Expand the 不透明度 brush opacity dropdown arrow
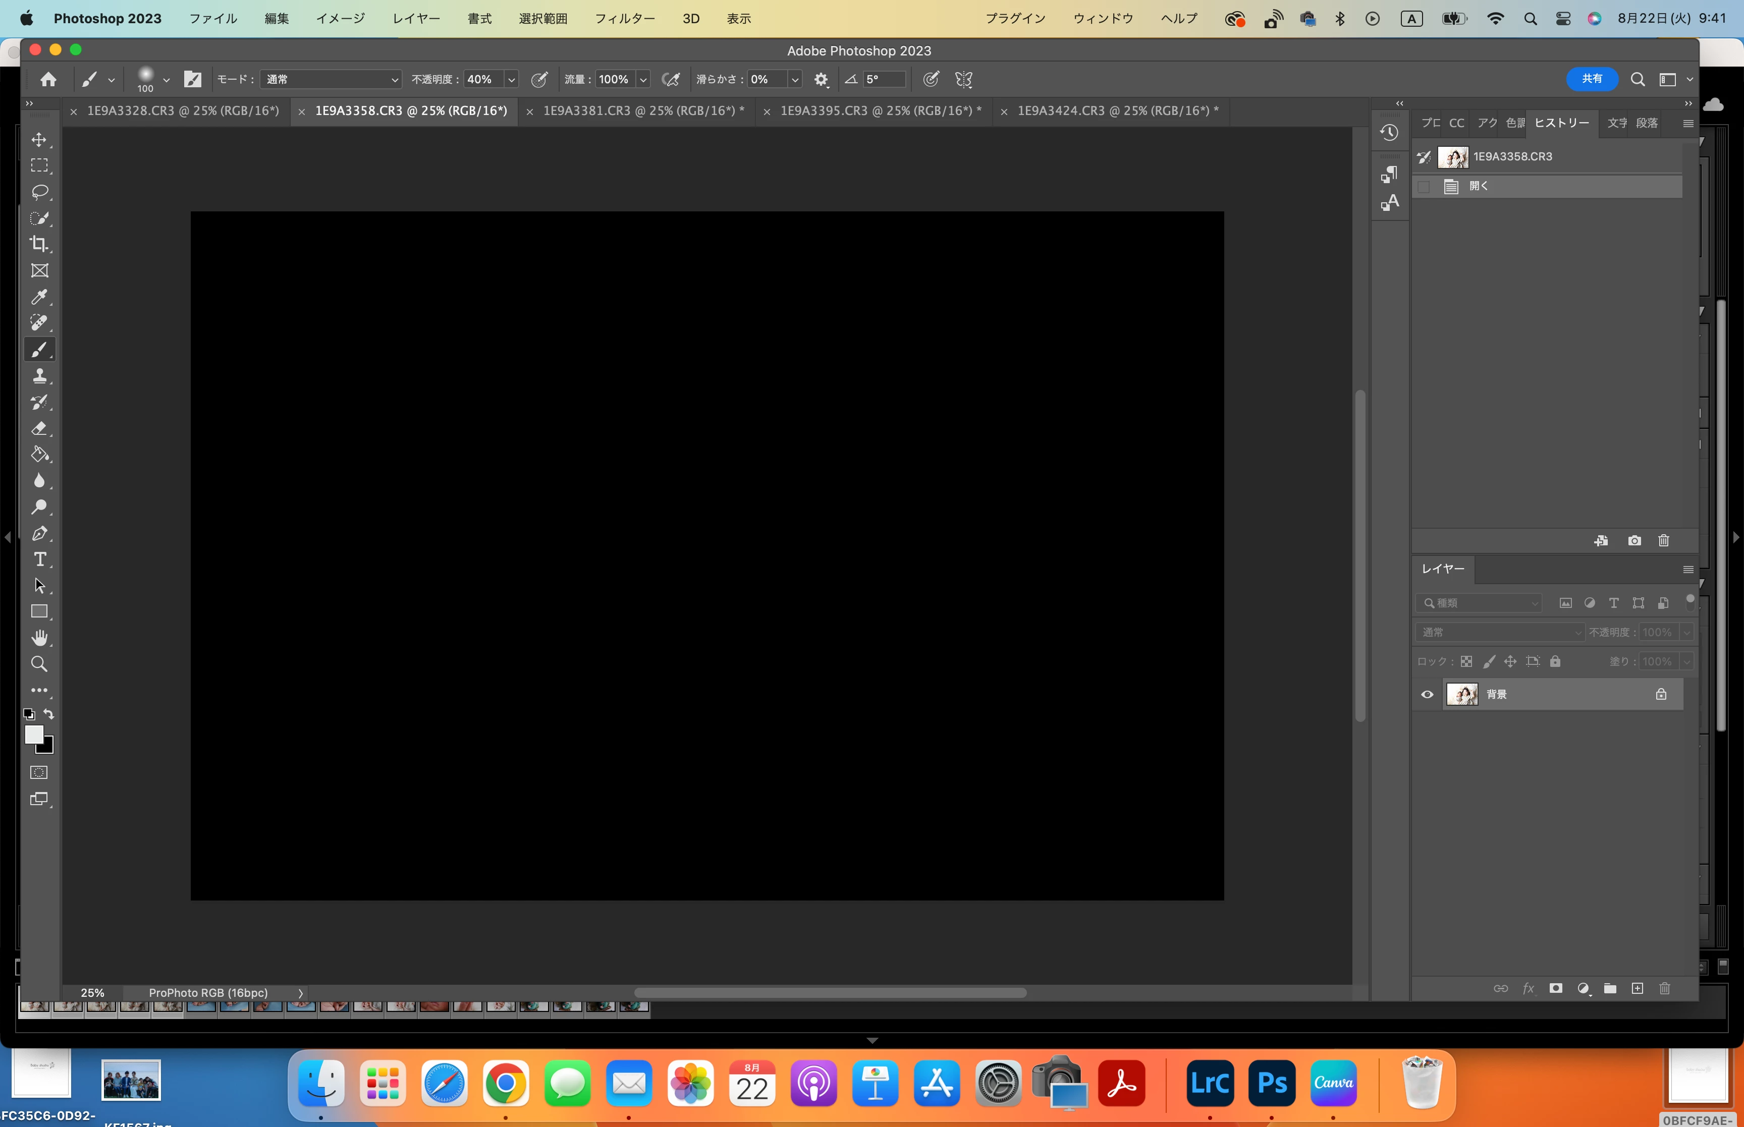Screen dimensions: 1744x1127 [511, 79]
